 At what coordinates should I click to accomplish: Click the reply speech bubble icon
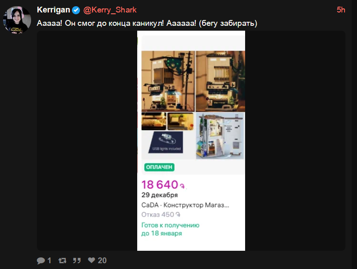41,261
